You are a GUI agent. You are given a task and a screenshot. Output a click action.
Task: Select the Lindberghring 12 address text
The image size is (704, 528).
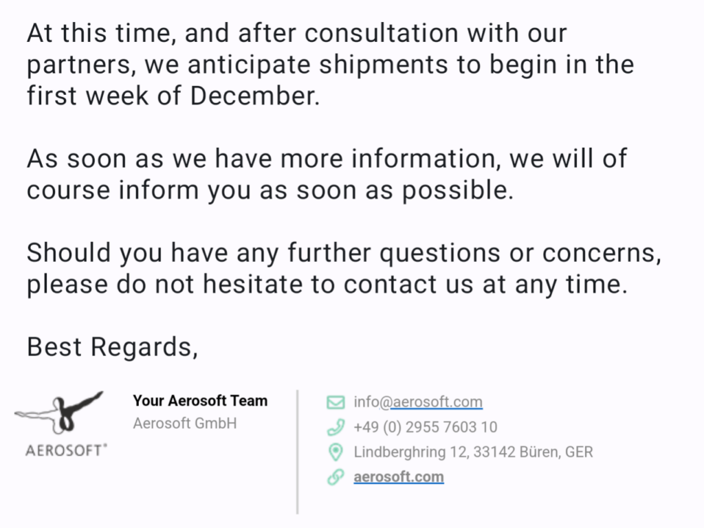coord(473,452)
